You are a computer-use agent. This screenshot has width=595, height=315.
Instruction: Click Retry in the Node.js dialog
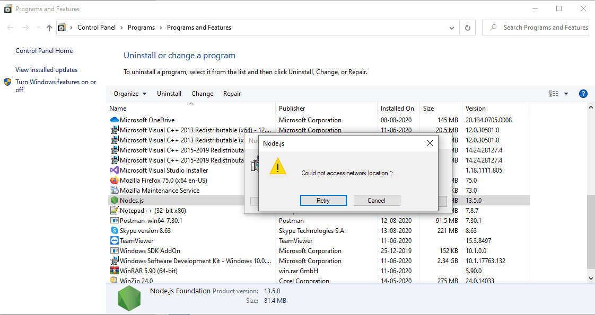coord(323,201)
